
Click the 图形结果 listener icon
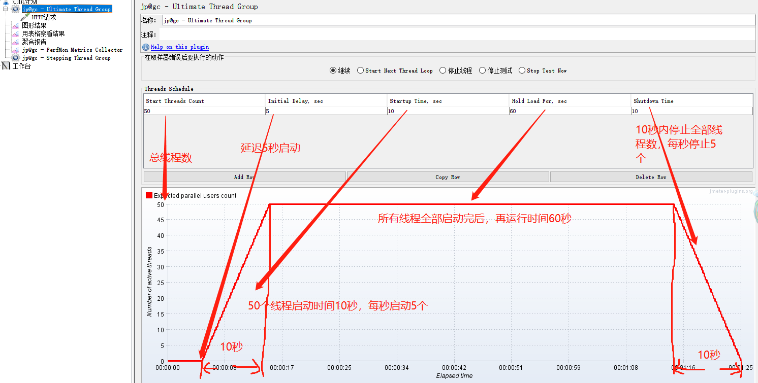tap(16, 25)
